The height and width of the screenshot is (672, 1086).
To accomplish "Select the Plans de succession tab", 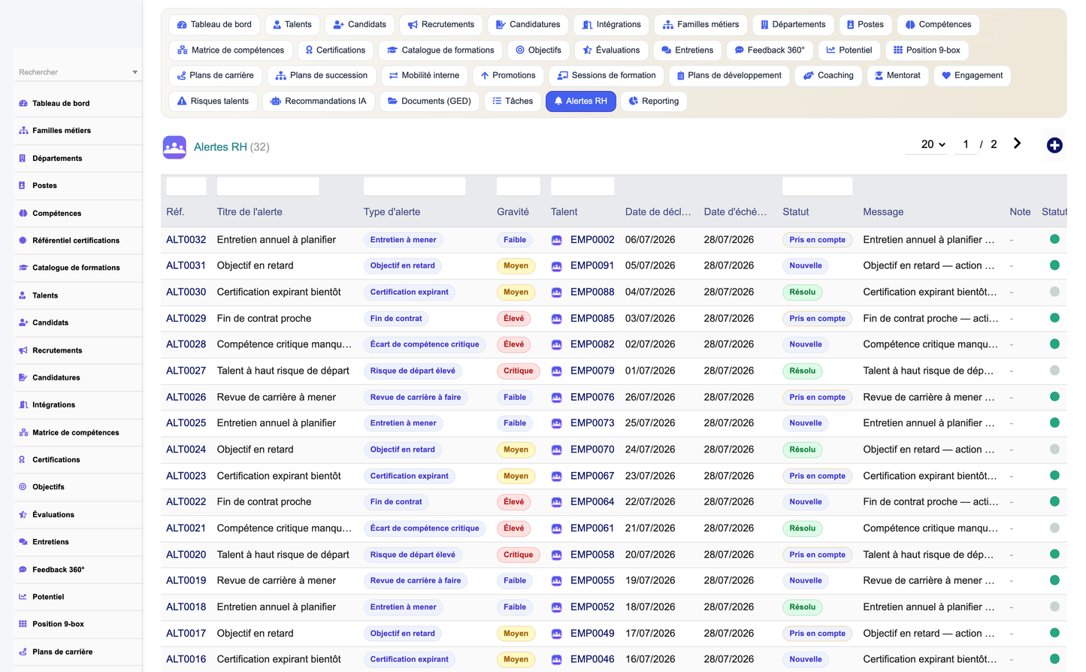I will coord(322,75).
